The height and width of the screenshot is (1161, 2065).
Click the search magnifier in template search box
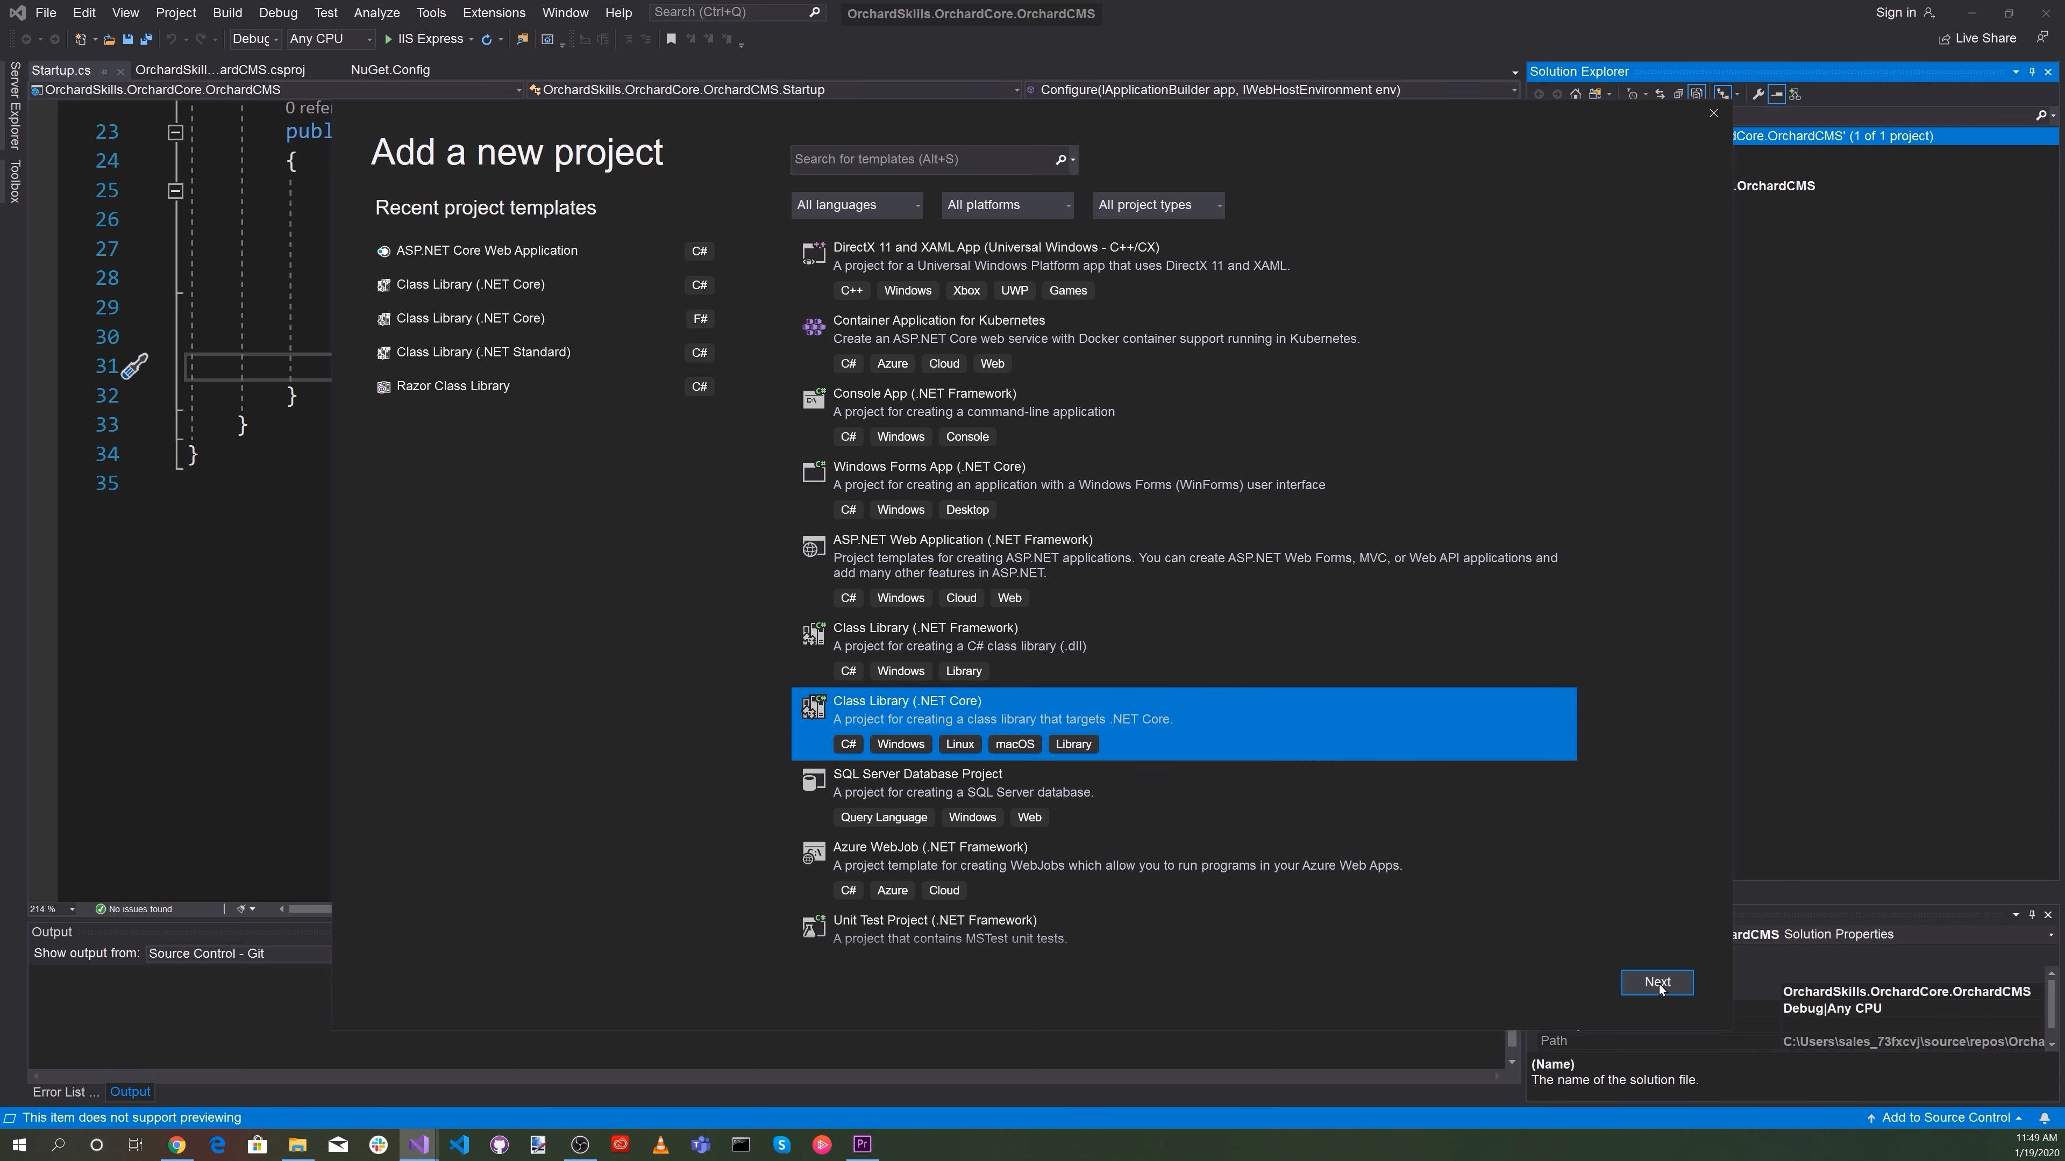[1060, 160]
